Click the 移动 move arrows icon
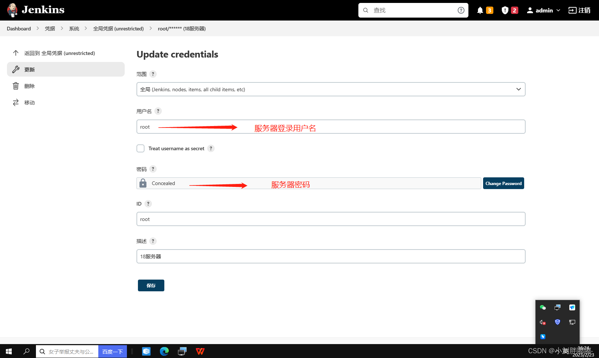 coord(16,102)
